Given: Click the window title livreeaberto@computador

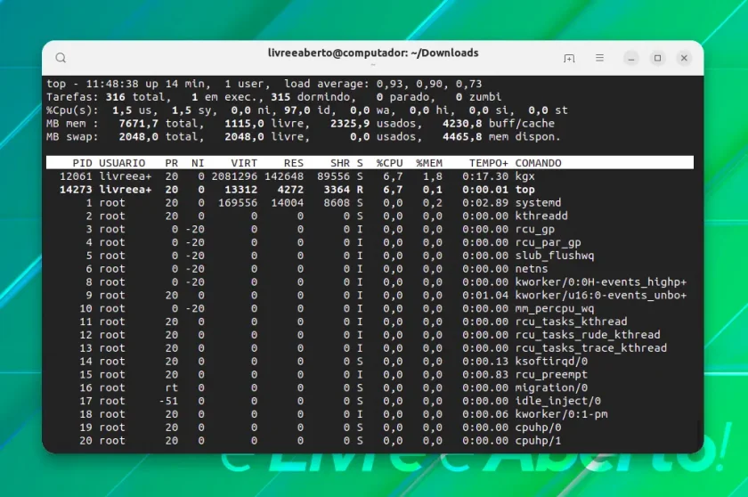Looking at the screenshot, I should (x=372, y=53).
